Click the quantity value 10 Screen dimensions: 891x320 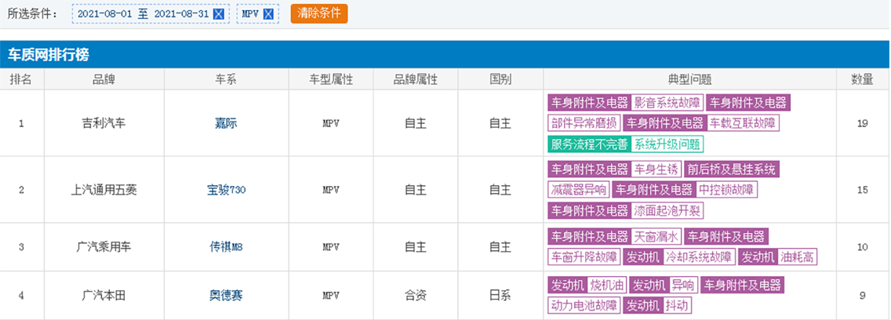click(x=863, y=247)
